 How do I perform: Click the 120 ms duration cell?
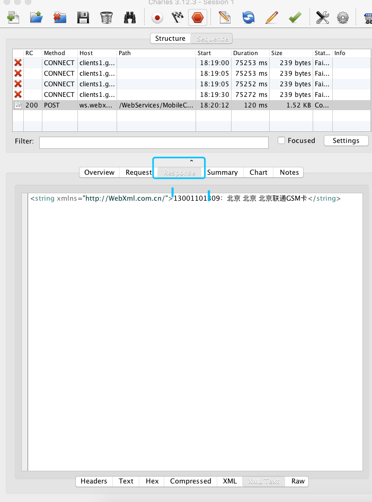point(250,105)
